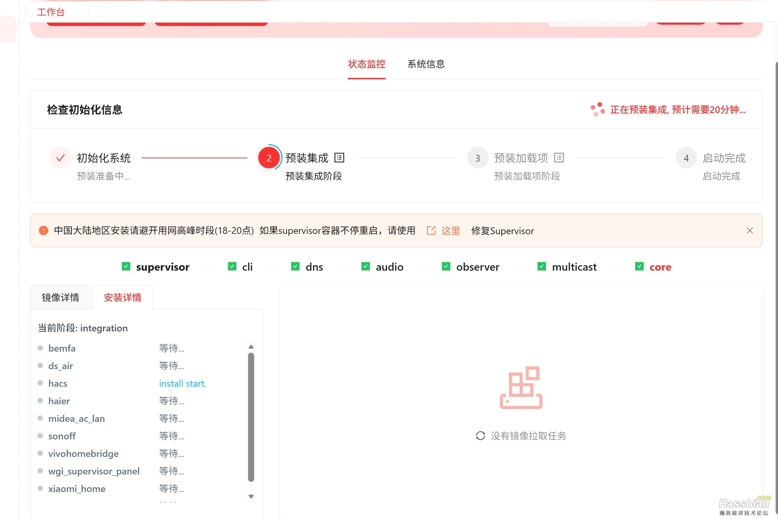Viewport: 778px width, 519px height.
Task: Click the step 3 circle for 预装加载项
Action: (x=478, y=158)
